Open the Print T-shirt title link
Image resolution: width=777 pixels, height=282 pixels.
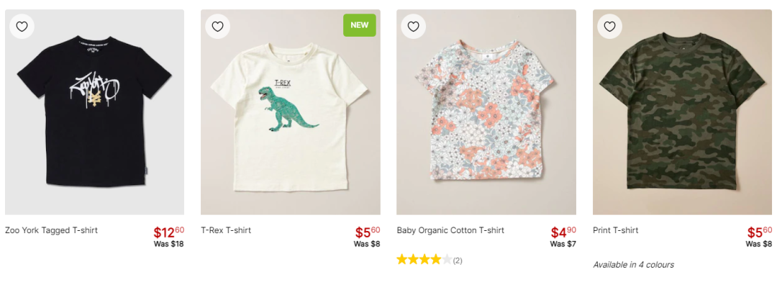(615, 230)
